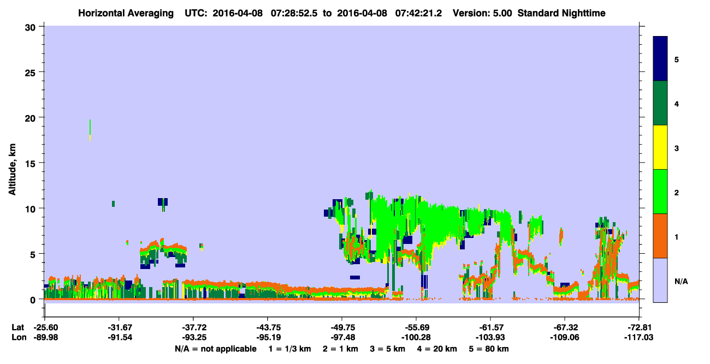Click longitude value '-117.03'
The width and height of the screenshot is (710, 364).
[639, 338]
